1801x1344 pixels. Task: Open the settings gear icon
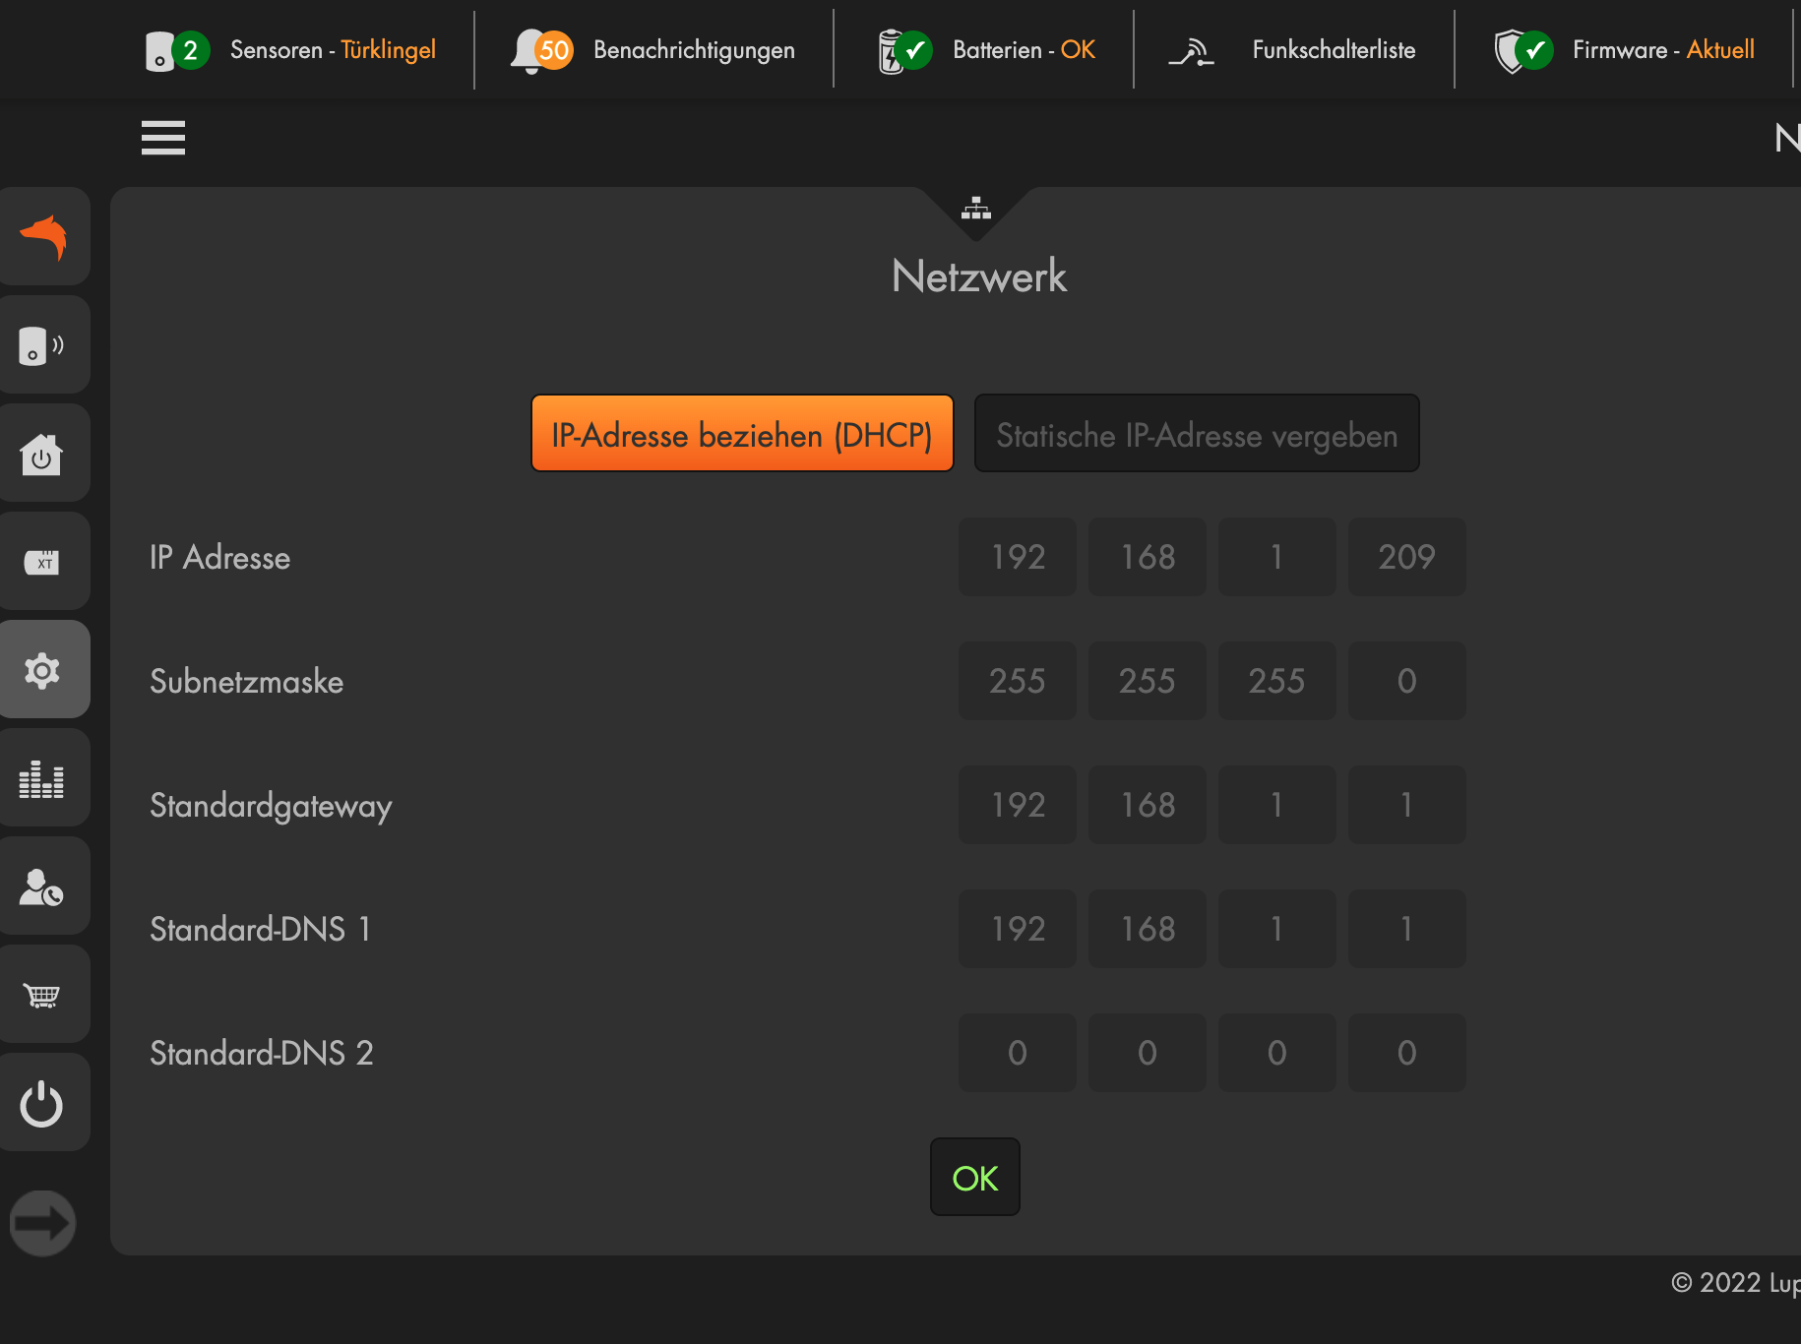pos(41,670)
